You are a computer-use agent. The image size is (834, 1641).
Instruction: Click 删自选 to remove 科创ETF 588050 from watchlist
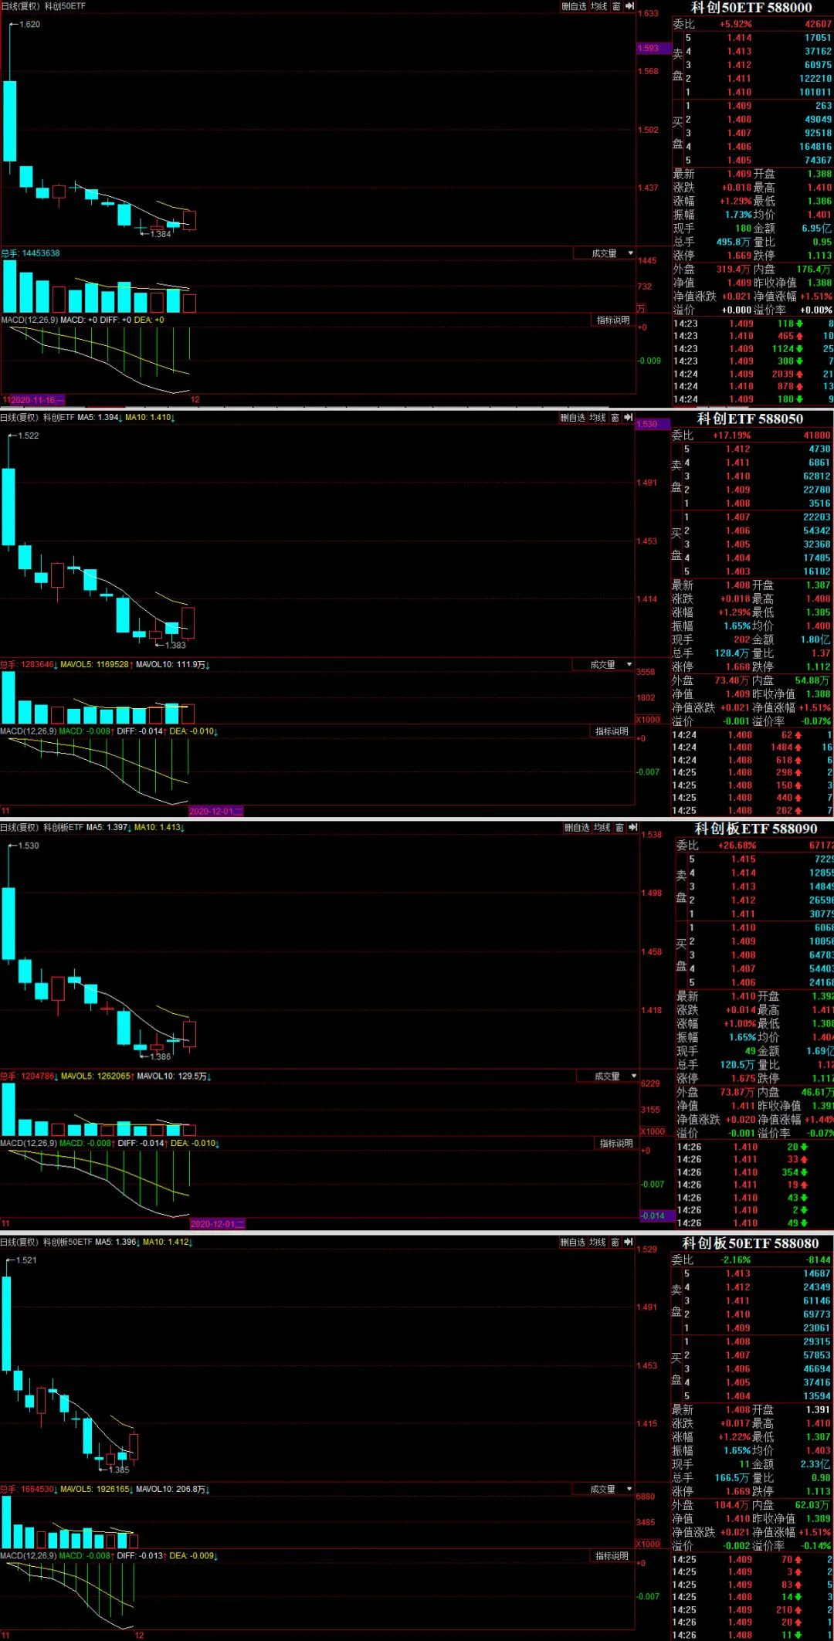573,418
